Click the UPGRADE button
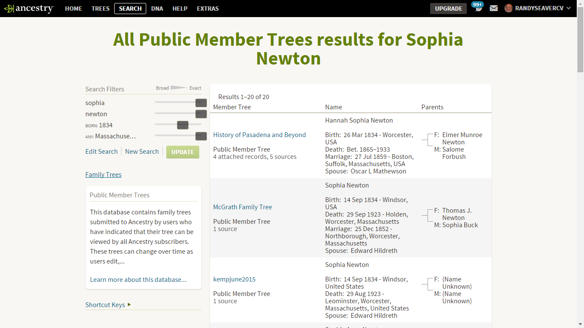The width and height of the screenshot is (584, 328). [x=448, y=8]
